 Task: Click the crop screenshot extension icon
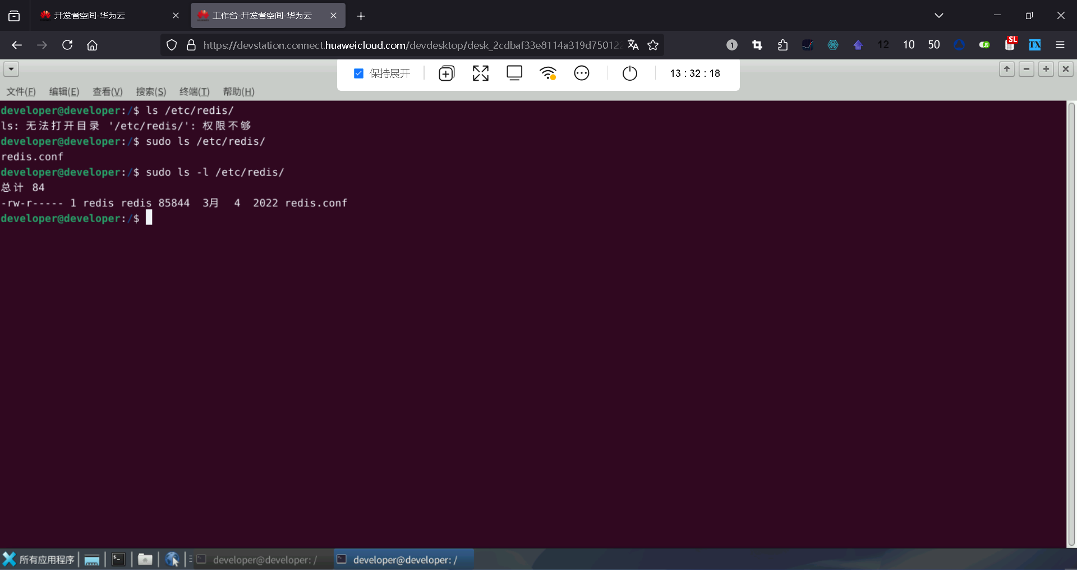[757, 45]
